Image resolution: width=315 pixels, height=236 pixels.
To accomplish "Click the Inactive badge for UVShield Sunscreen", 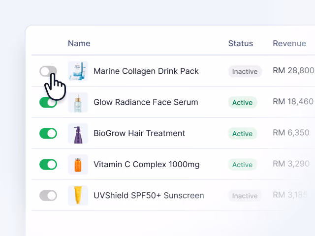I will tap(245, 196).
